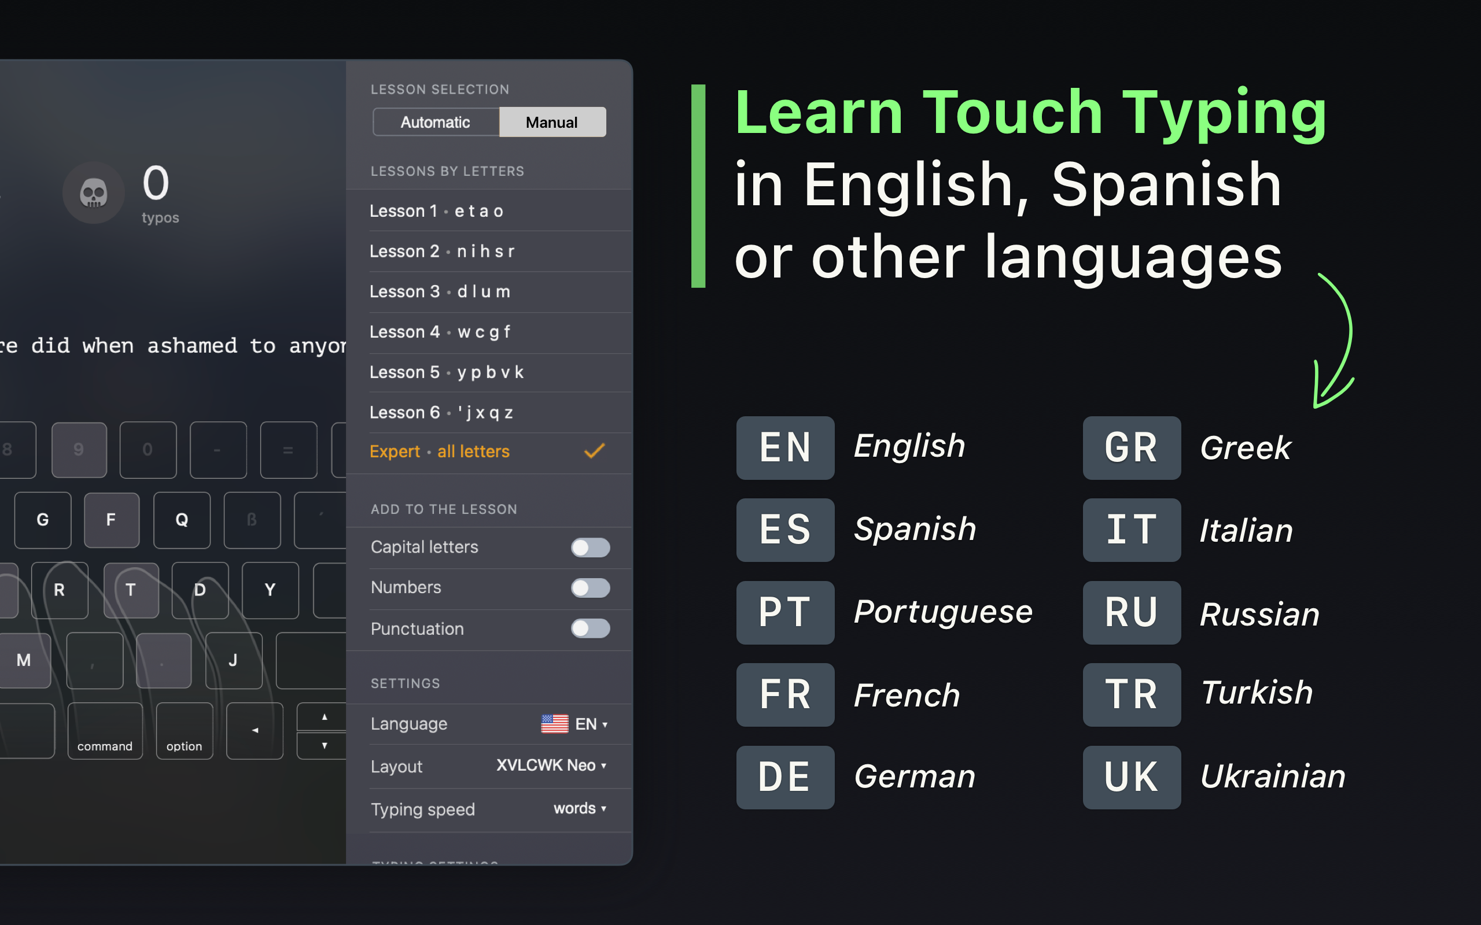Select the Expert all letters lesson
1481x925 pixels.
tap(440, 452)
